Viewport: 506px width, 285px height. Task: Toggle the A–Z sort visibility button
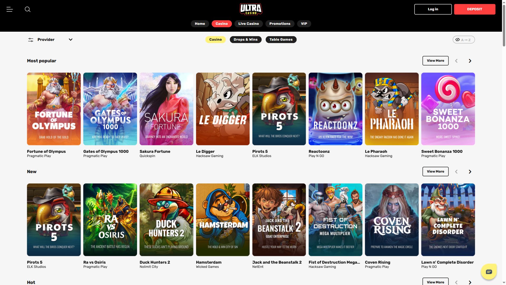464,40
